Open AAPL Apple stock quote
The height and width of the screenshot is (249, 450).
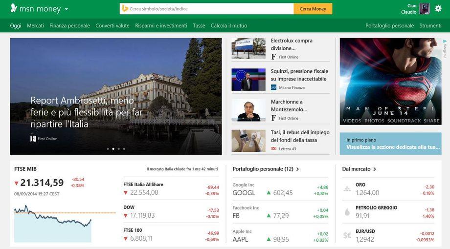pyautogui.click(x=280, y=235)
